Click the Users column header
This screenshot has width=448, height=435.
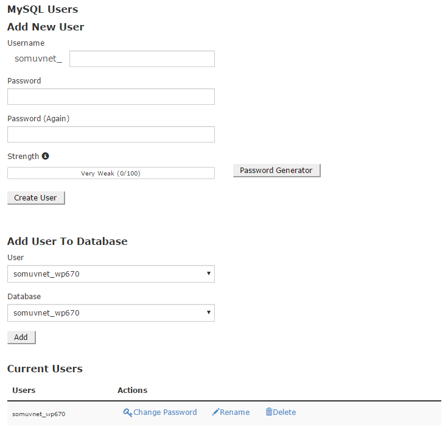24,390
